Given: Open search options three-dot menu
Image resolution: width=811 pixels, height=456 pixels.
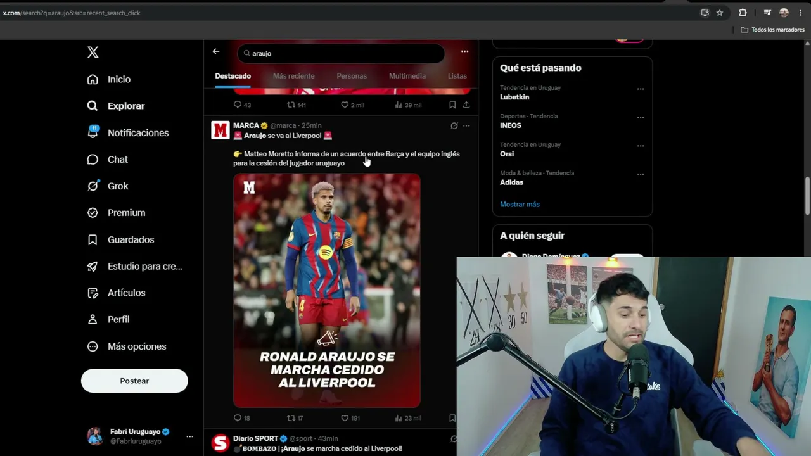Looking at the screenshot, I should pos(464,51).
